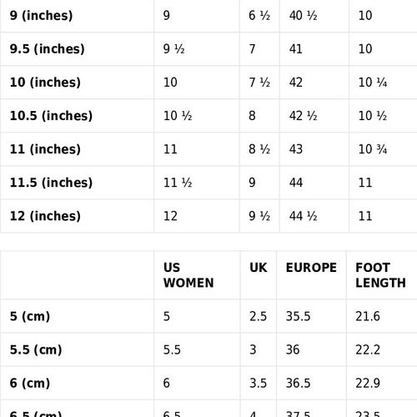
Task: Select the 10 (inches) row label
Action: point(45,83)
